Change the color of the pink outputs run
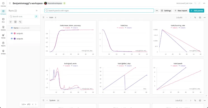Image resolution: width=208 pixels, height=108 pixels. (x=15, y=33)
